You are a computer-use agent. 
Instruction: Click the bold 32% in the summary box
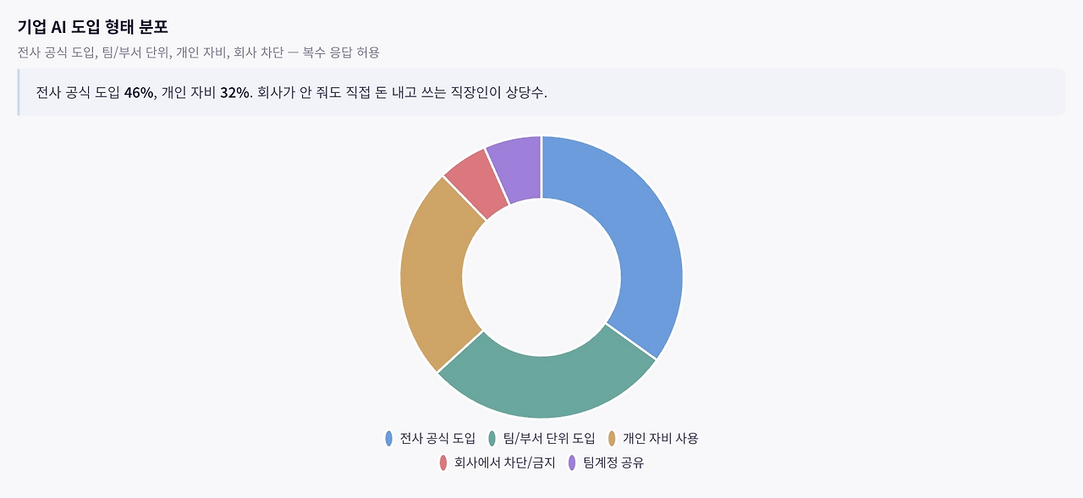point(235,92)
